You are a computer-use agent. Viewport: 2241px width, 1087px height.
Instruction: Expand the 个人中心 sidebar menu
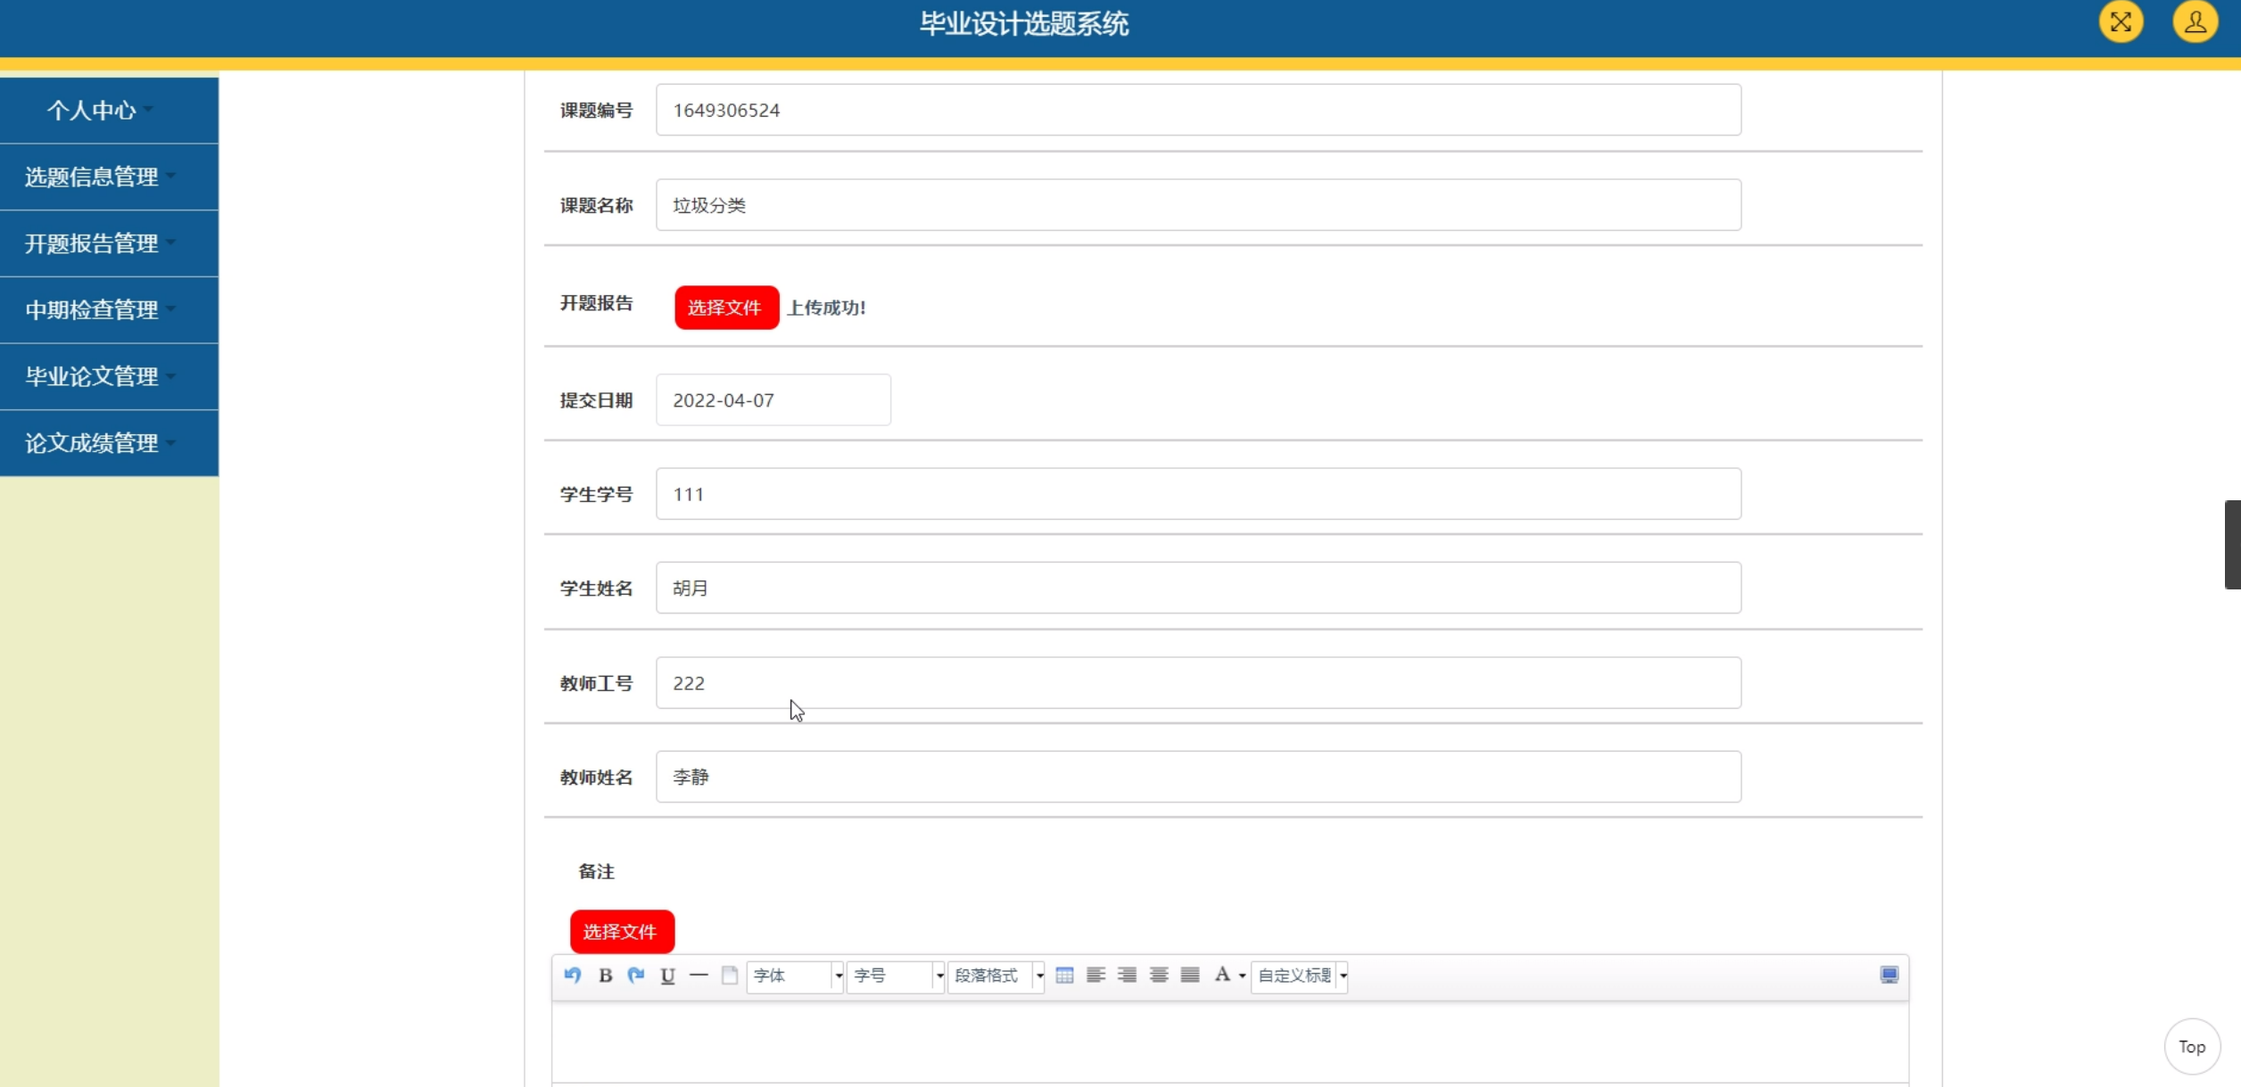pos(109,110)
